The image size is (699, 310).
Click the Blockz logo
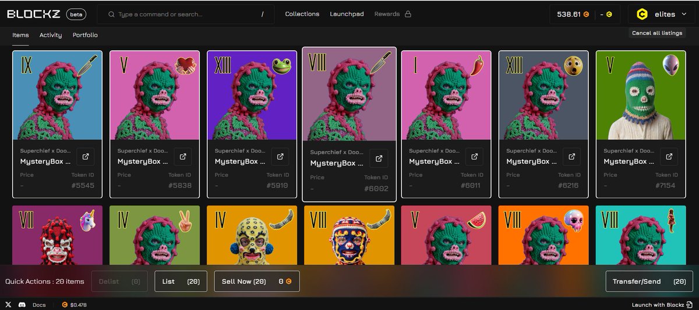33,14
